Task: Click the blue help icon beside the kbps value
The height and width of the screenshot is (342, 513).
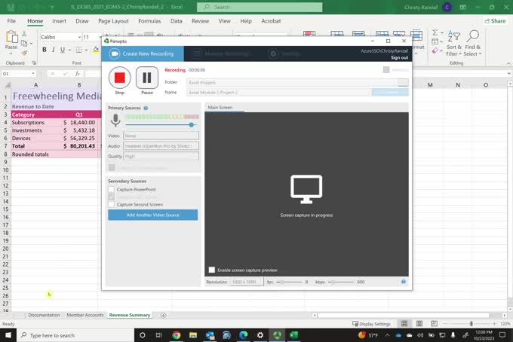Action: coord(404,282)
